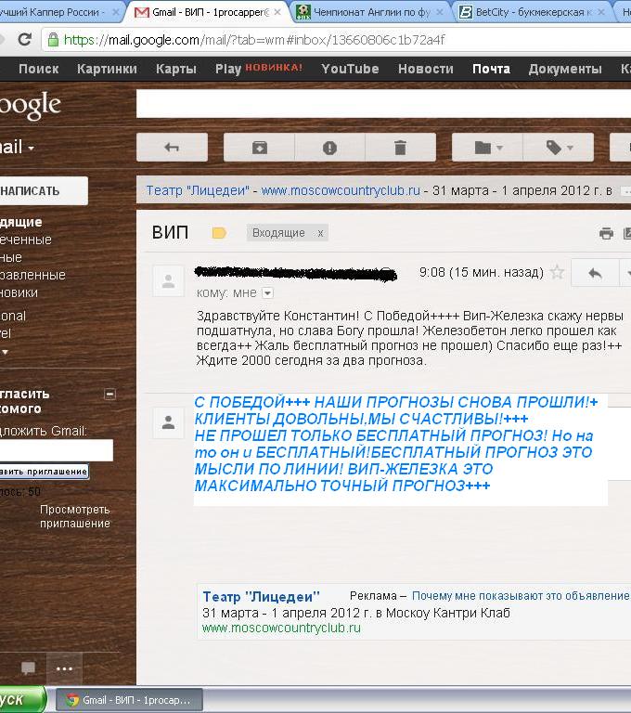Image resolution: width=631 pixels, height=713 pixels.
Task: Open Поиск in the Google bar
Action: pos(39,69)
